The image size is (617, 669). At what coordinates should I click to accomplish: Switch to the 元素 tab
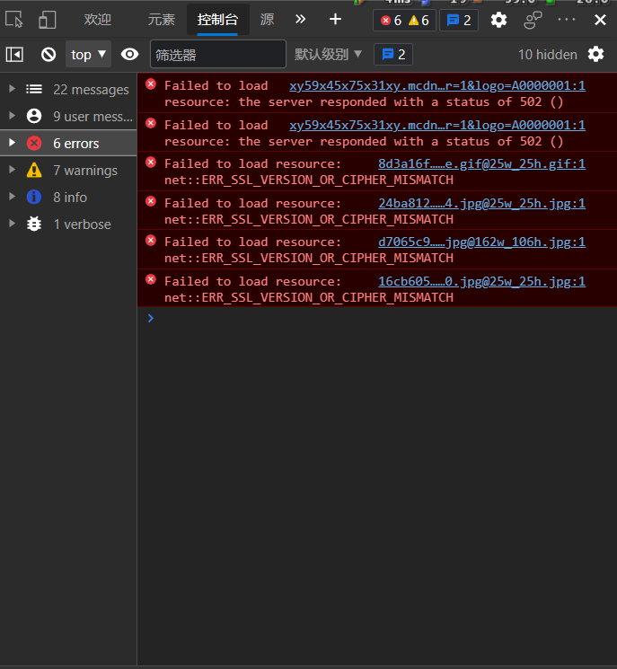pos(162,20)
